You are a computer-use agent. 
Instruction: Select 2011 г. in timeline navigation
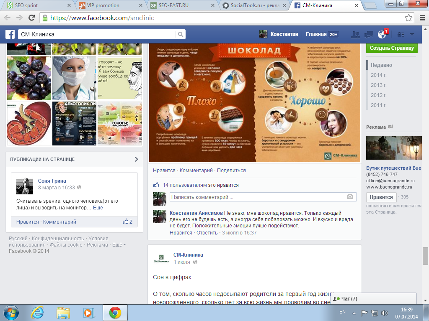(x=378, y=105)
